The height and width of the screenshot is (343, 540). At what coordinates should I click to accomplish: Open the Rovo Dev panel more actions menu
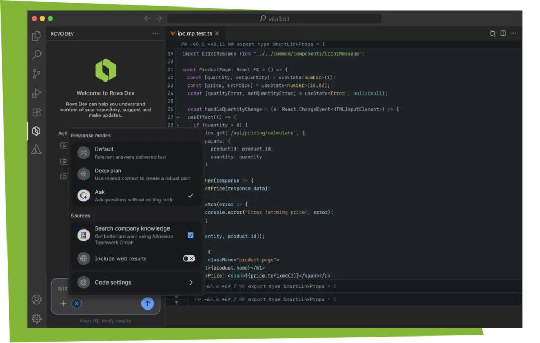(156, 33)
